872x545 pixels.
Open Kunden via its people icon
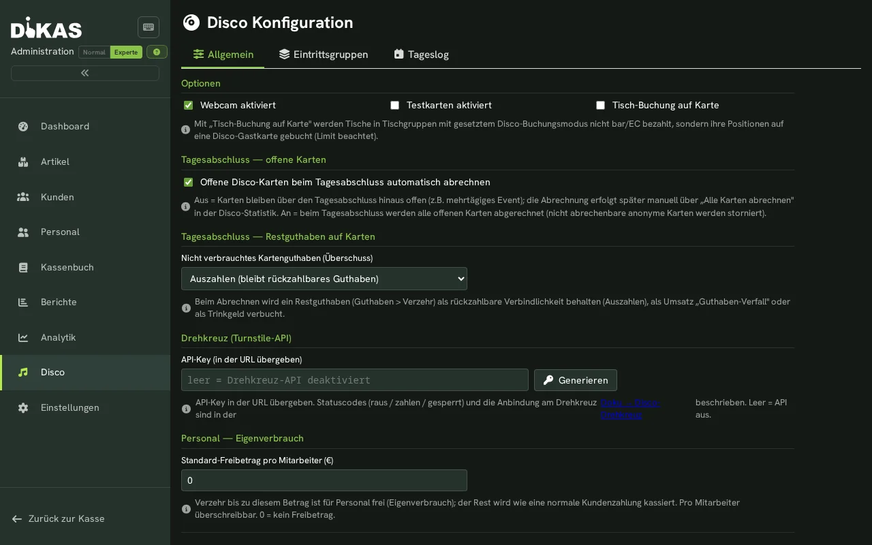click(x=23, y=197)
